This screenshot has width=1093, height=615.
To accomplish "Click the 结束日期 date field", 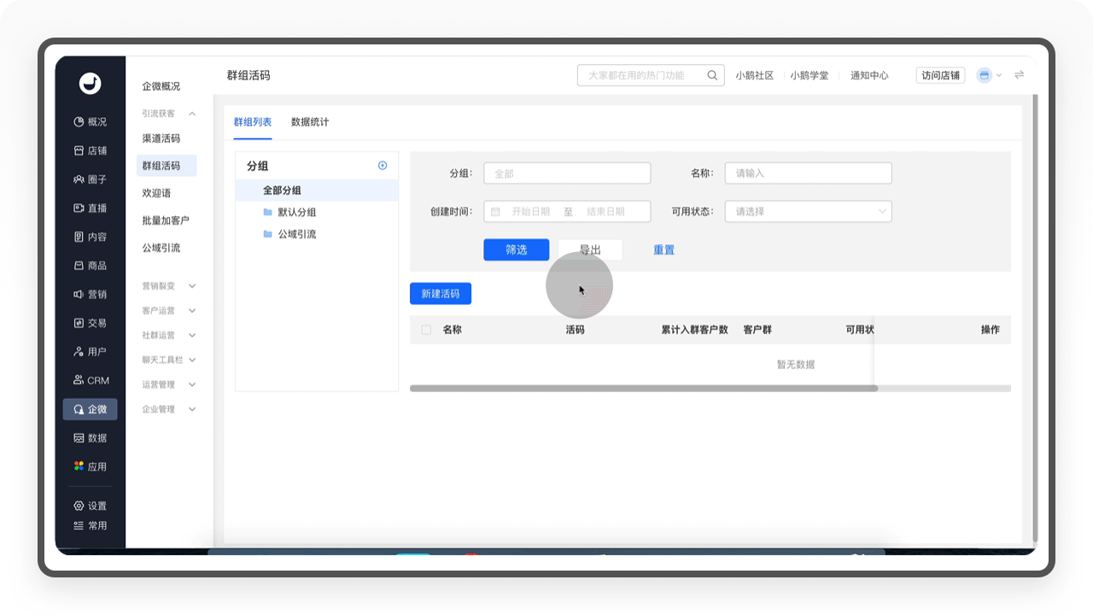I will click(605, 212).
